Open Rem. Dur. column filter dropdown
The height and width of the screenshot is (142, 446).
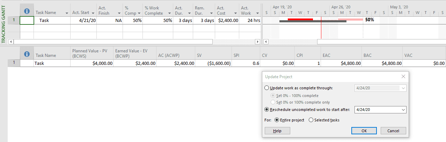(x=211, y=13)
